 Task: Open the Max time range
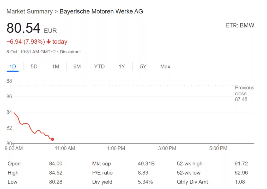[x=165, y=67]
